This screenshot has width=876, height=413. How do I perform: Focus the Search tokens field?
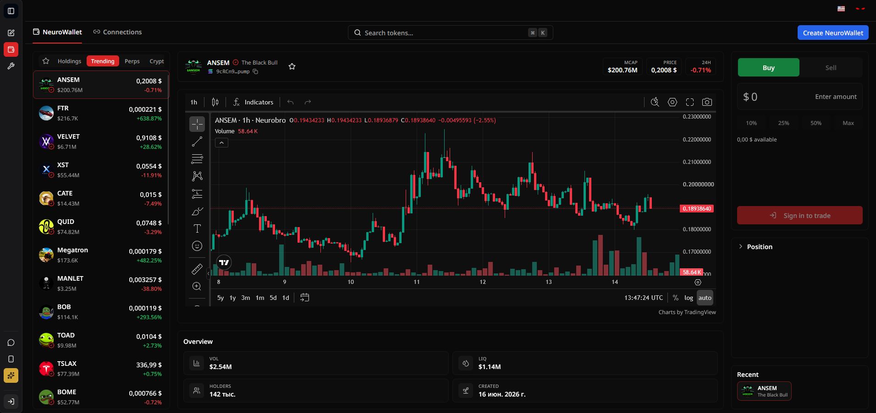click(x=451, y=33)
